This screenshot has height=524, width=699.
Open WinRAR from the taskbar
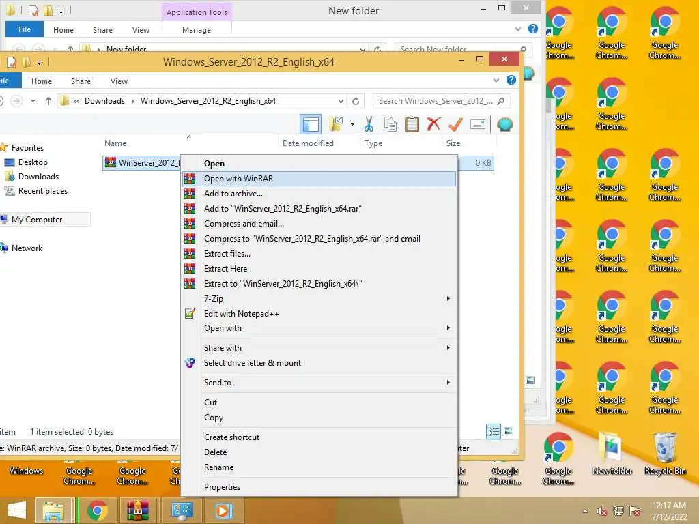click(137, 510)
